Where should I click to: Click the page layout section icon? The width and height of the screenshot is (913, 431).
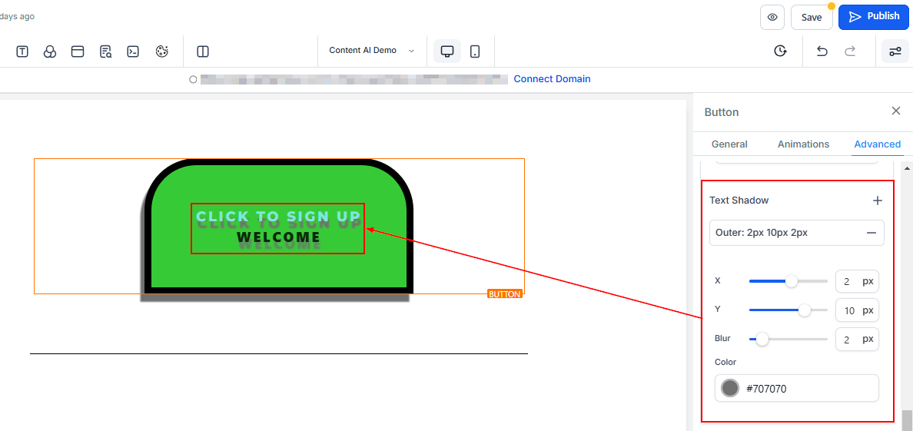click(x=78, y=51)
